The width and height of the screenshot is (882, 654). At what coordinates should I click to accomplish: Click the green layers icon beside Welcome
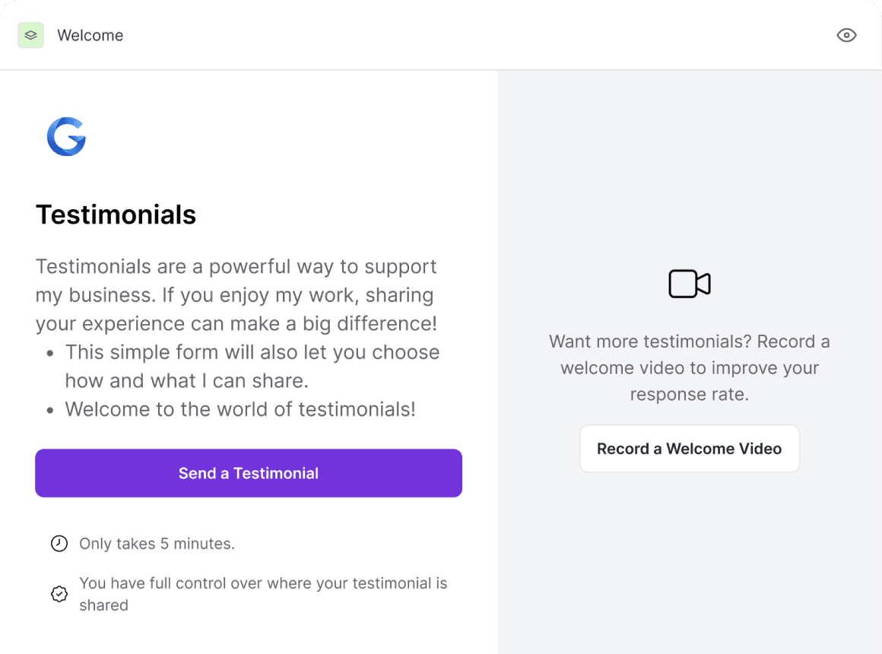pyautogui.click(x=30, y=34)
